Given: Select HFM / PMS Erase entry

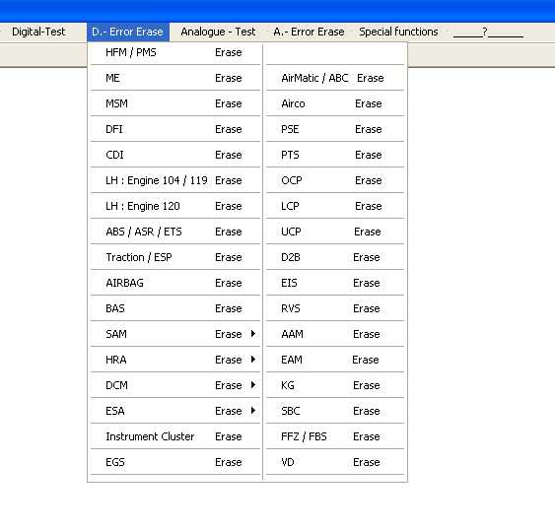Looking at the screenshot, I should coord(175,52).
